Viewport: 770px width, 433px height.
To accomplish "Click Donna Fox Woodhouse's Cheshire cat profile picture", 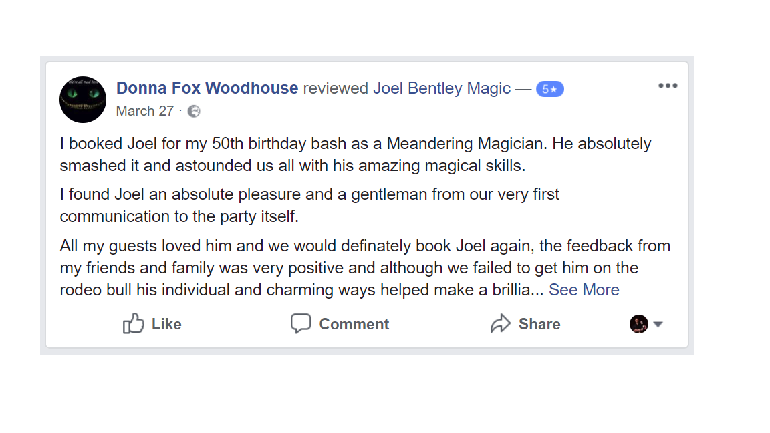I will (x=83, y=100).
